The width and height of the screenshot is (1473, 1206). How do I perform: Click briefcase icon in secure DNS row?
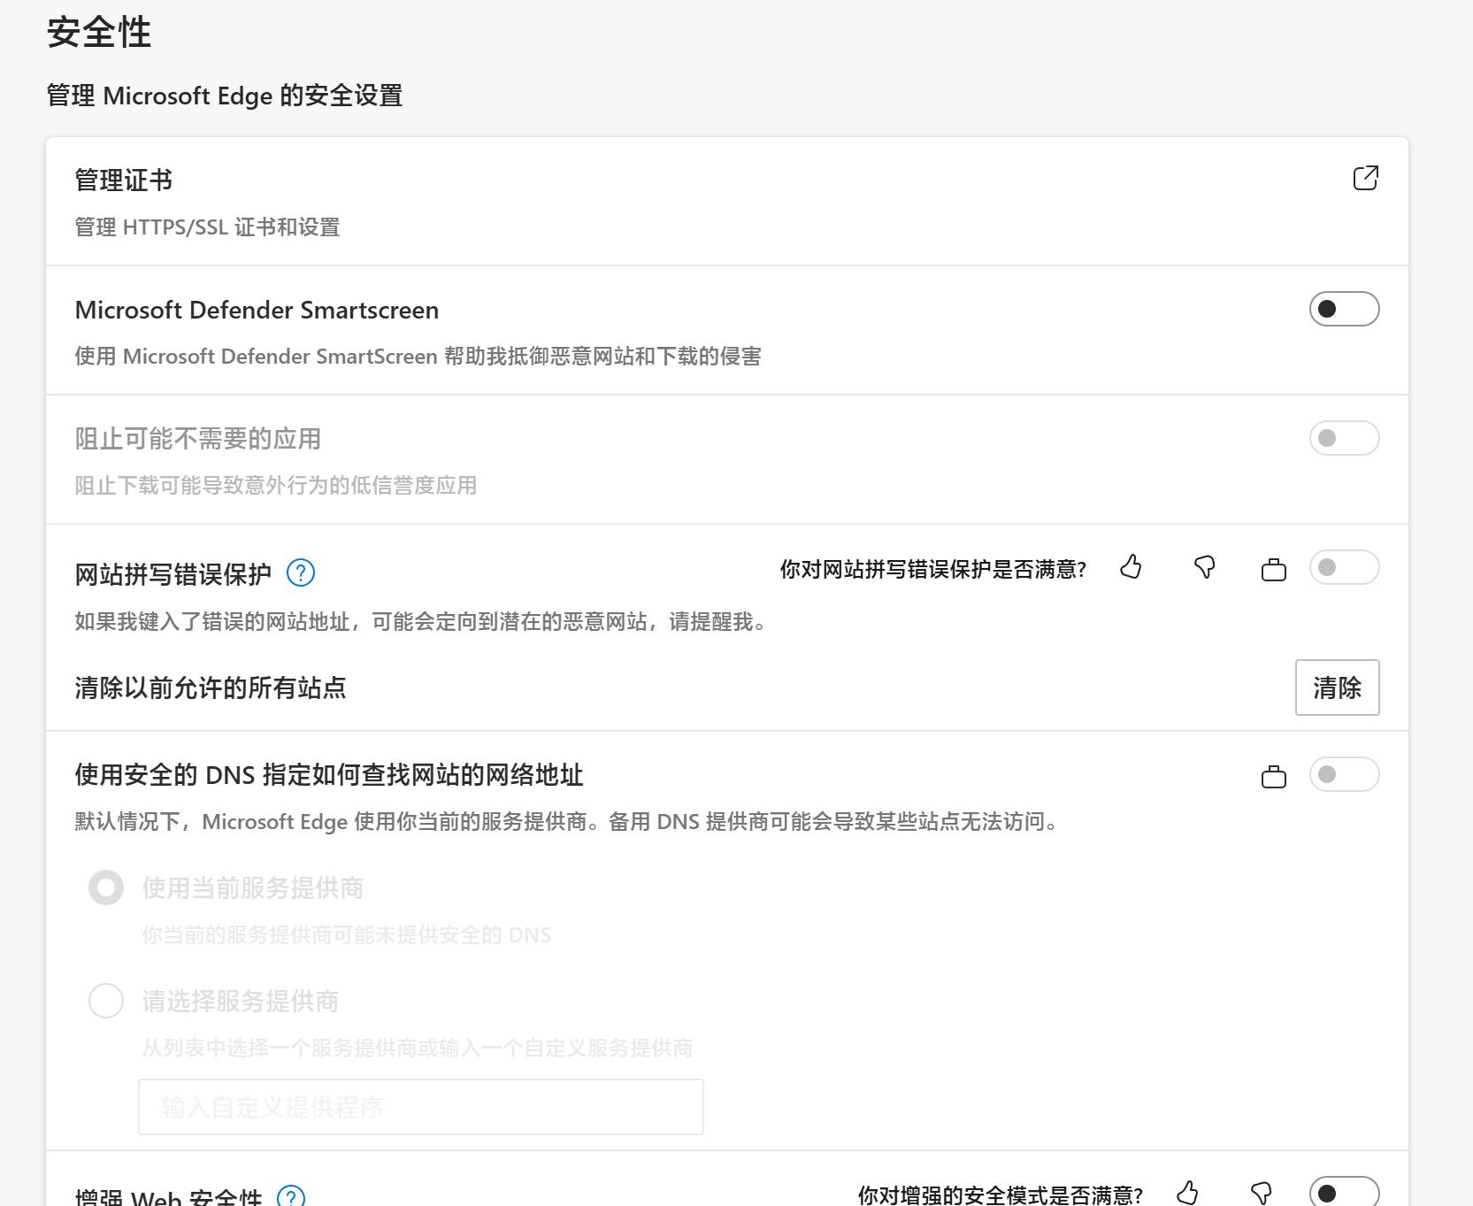(1274, 777)
